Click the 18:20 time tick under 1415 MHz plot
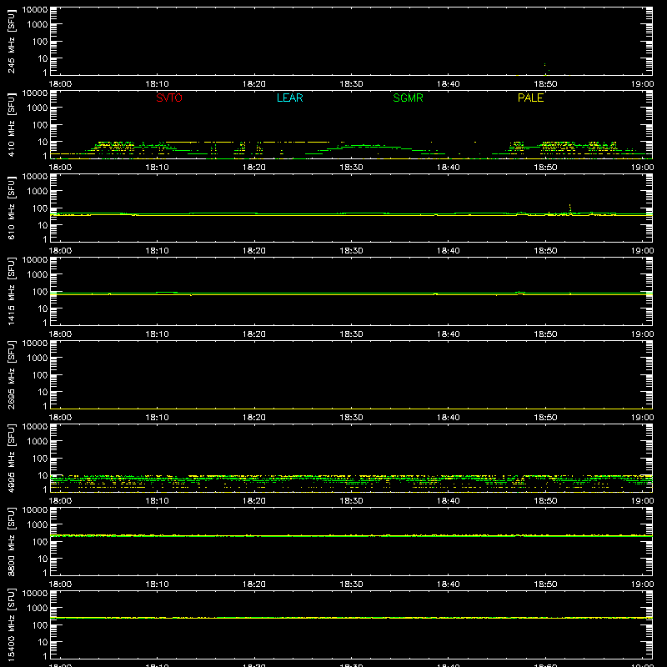The width and height of the screenshot is (667, 667). pos(254,334)
